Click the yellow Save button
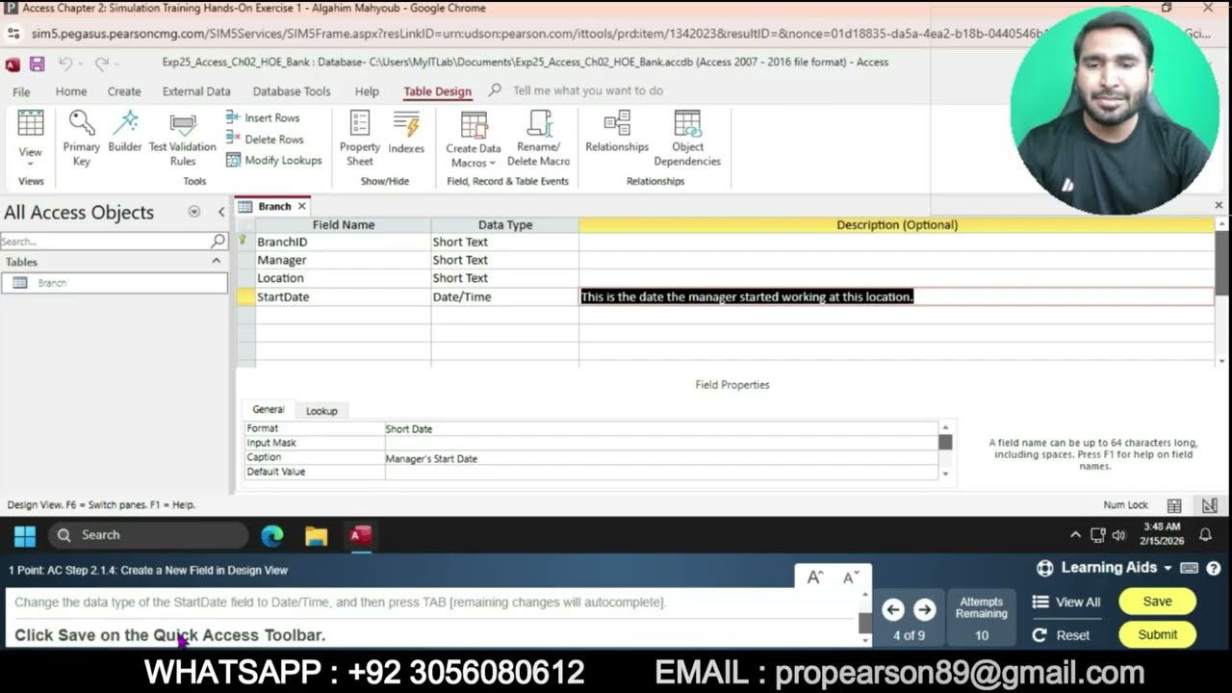Screen dimensions: 1232x693 1157,602
